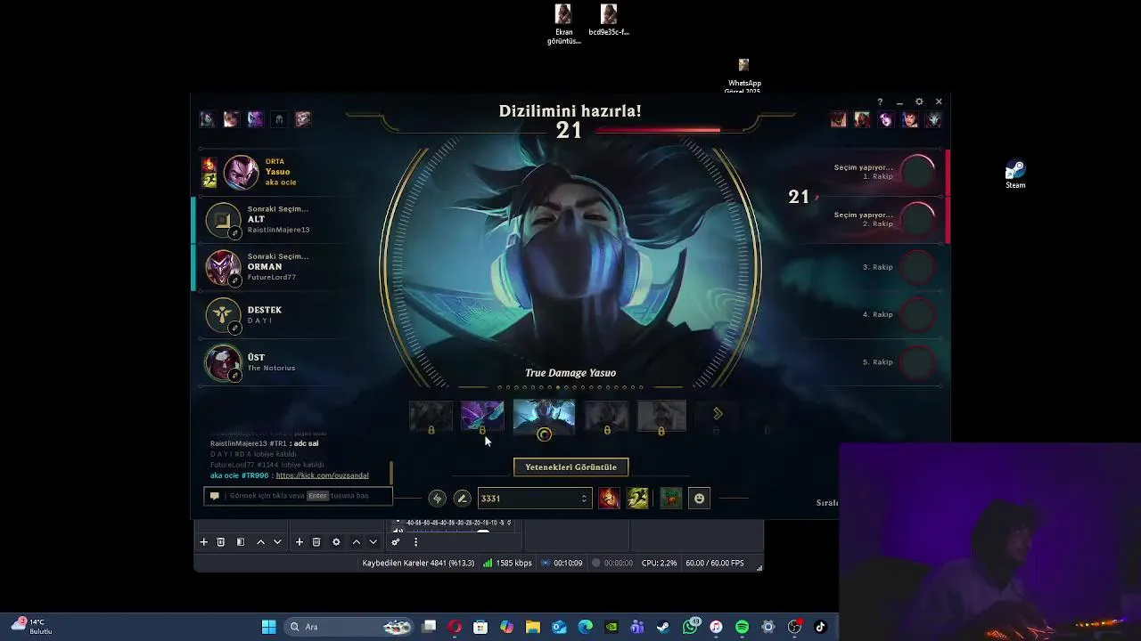Open the bcd9e35c desktop file
The image size is (1141, 641).
pos(609,20)
